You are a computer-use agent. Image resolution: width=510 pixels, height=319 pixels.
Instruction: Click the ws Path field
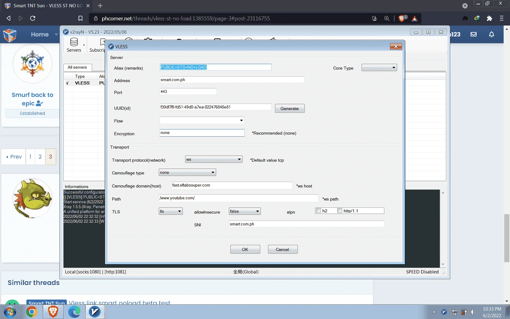click(x=239, y=198)
